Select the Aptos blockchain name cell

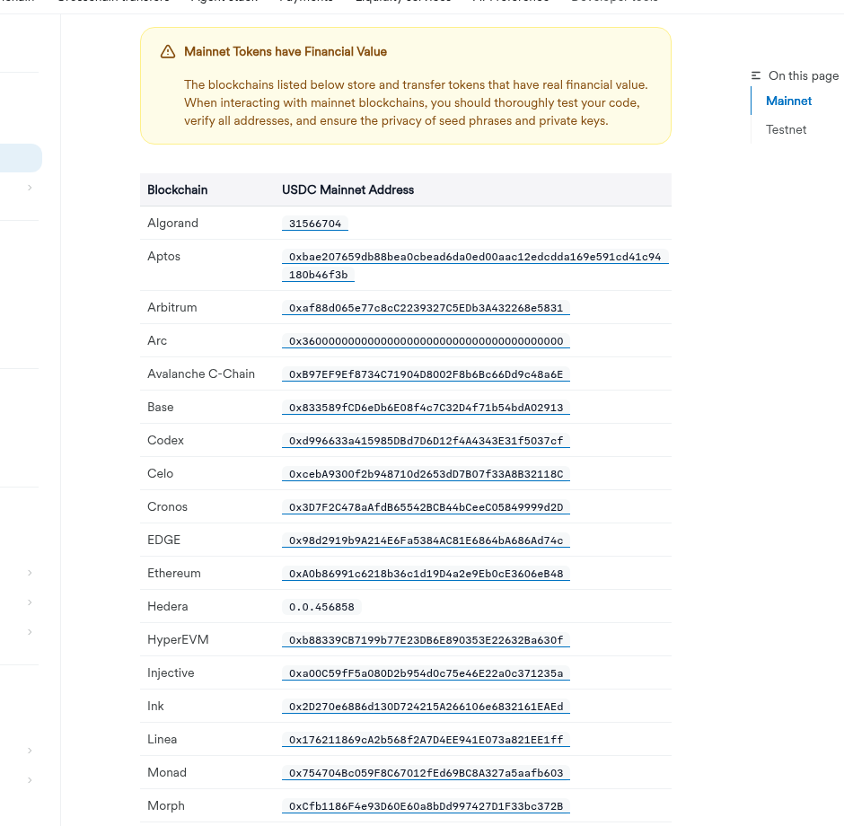[163, 257]
